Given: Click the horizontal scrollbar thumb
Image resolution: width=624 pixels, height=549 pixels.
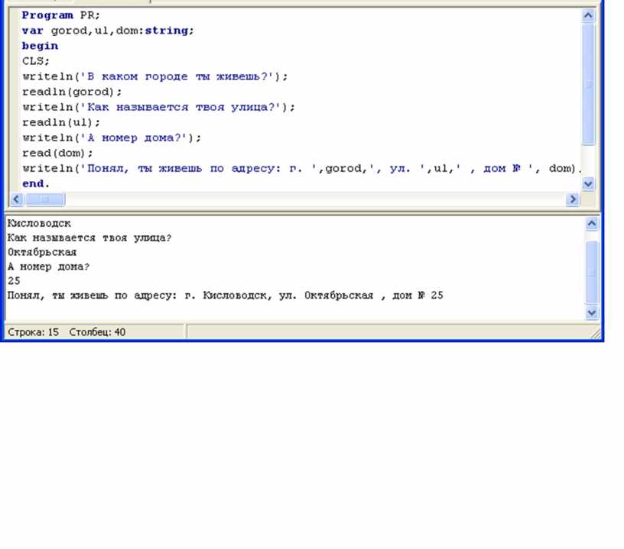Looking at the screenshot, I should point(45,199).
